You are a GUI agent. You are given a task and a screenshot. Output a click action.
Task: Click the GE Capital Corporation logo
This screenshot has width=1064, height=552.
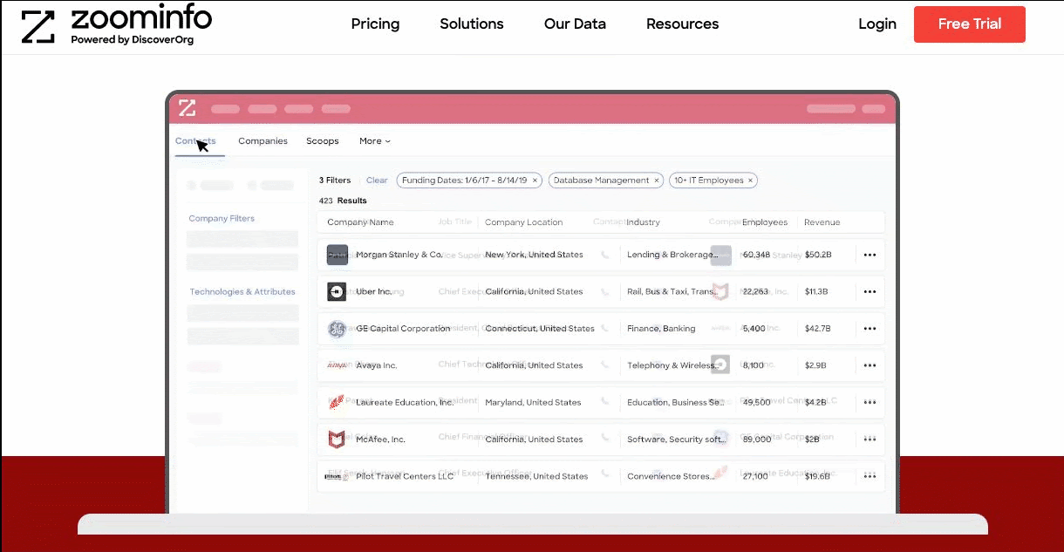point(337,329)
